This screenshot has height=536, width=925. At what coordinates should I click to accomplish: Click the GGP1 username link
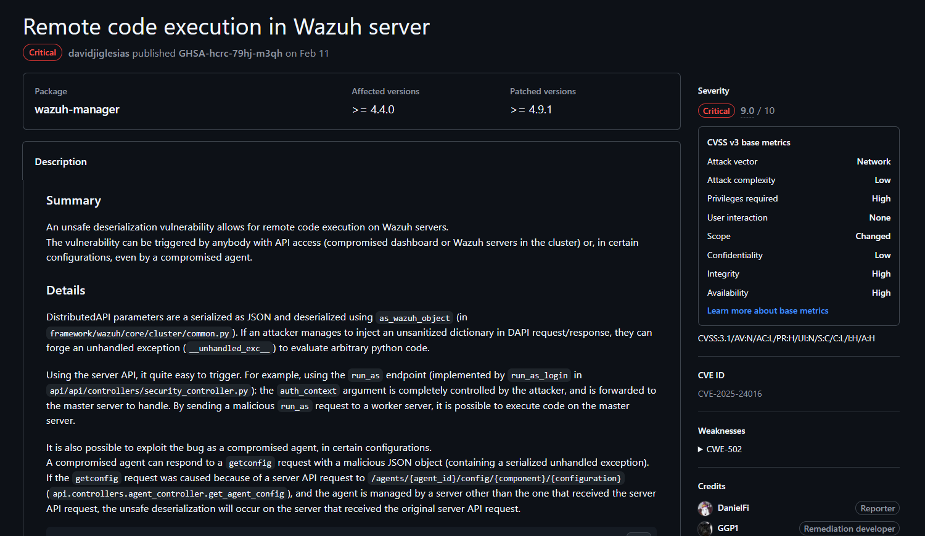pyautogui.click(x=728, y=528)
